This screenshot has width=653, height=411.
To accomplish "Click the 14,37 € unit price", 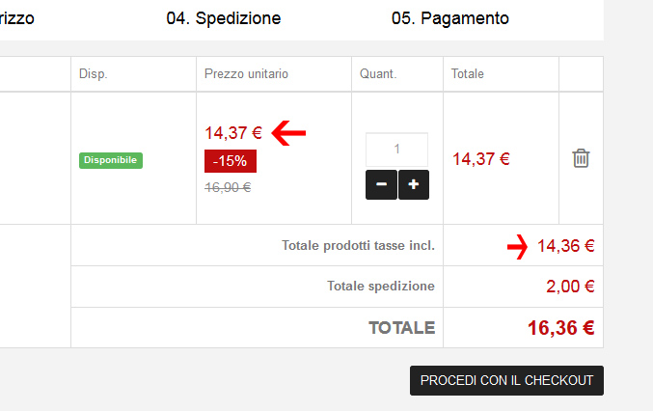I will [233, 133].
